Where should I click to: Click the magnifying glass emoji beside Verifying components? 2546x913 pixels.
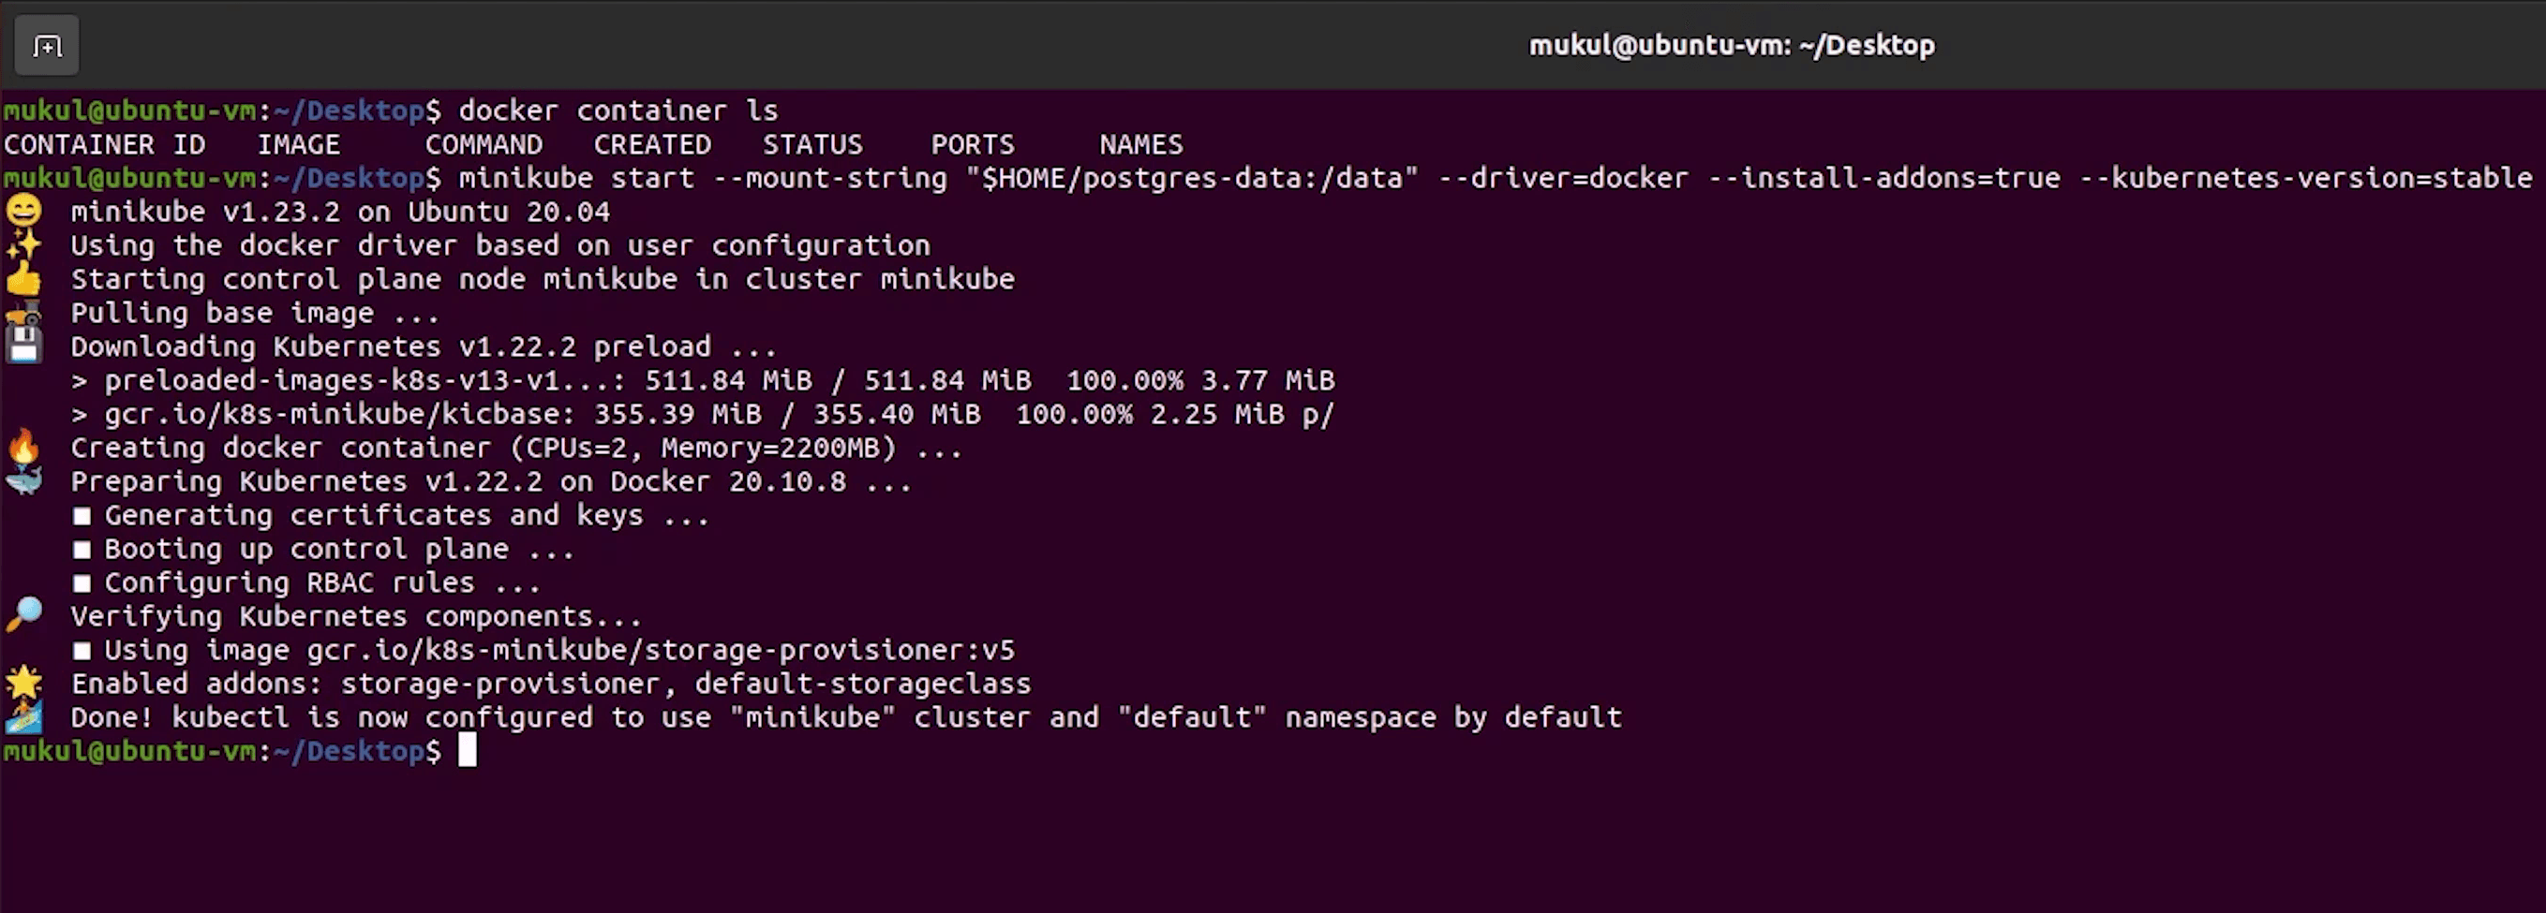pyautogui.click(x=23, y=614)
